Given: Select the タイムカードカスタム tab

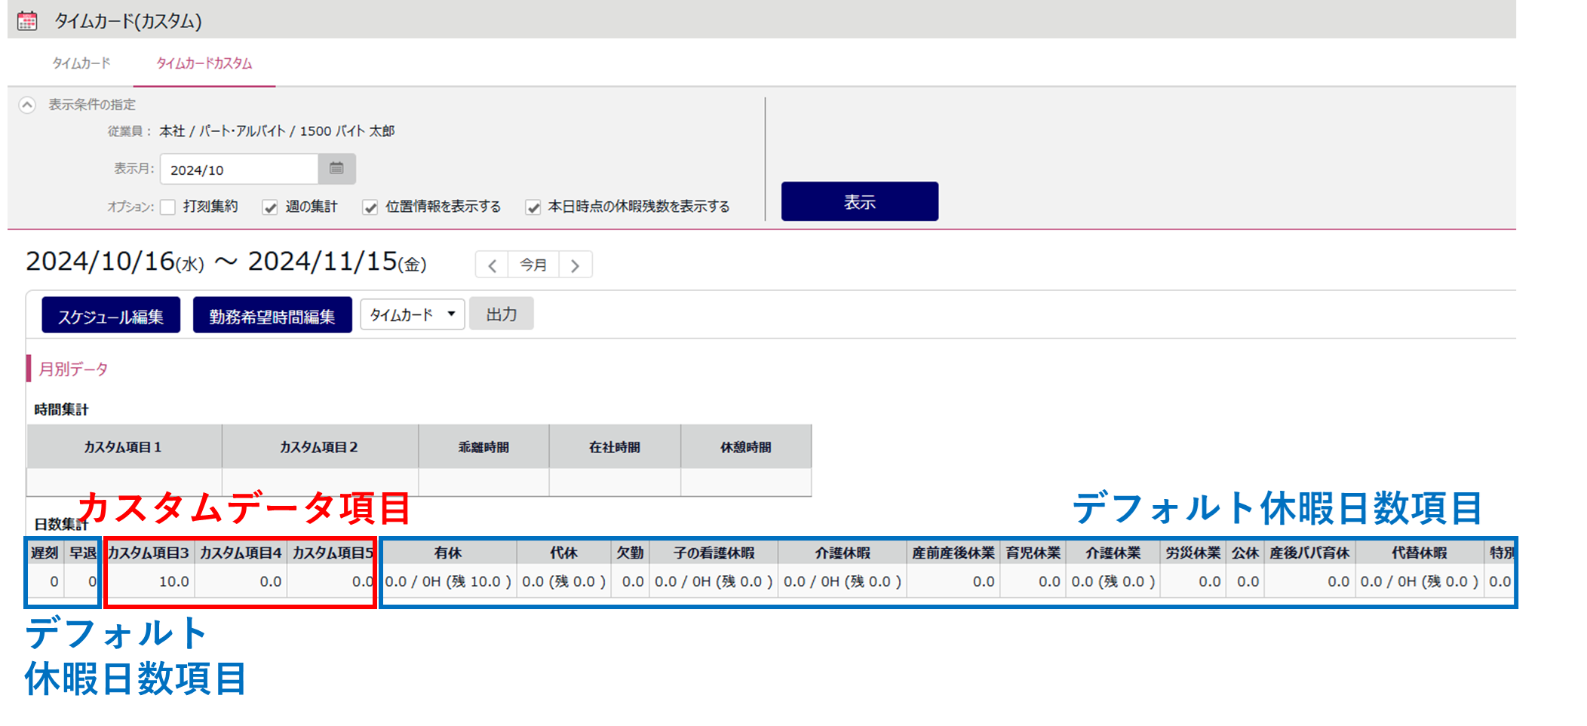Looking at the screenshot, I should (204, 63).
